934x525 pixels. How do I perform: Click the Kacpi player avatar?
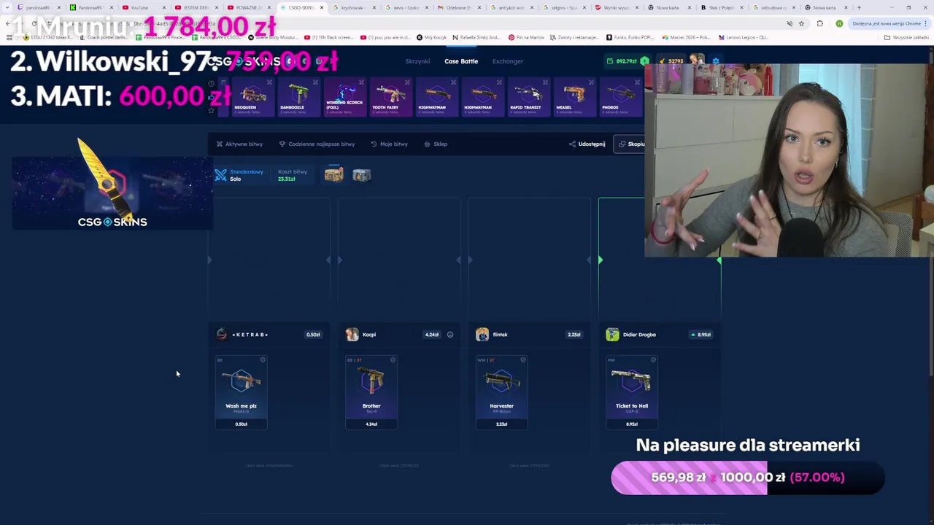[352, 335]
